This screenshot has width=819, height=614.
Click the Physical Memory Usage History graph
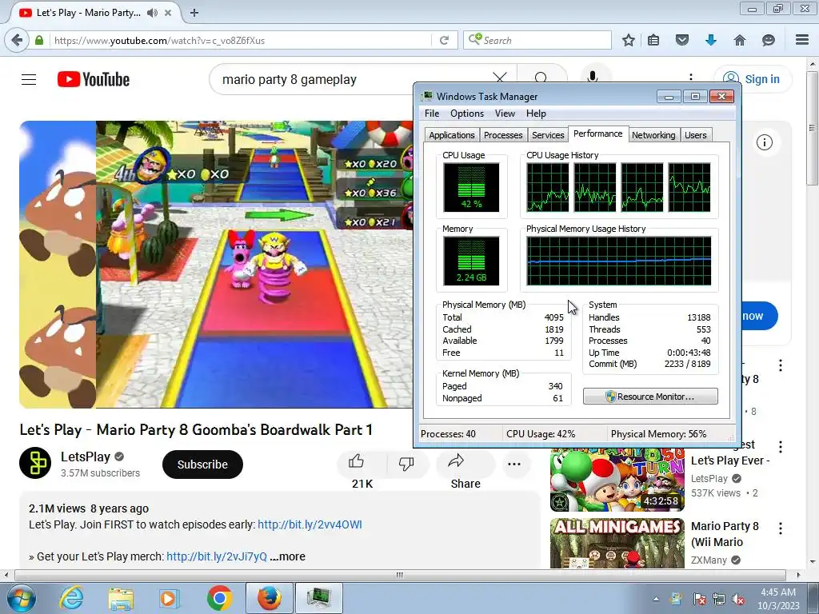619,261
